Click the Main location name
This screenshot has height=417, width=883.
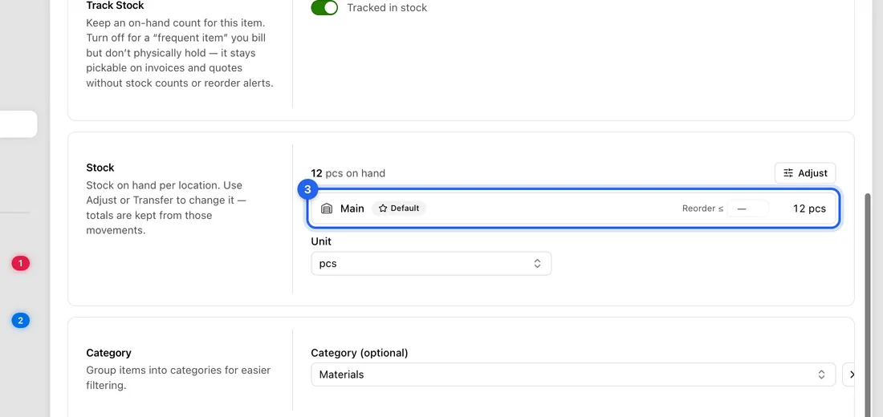coord(352,208)
